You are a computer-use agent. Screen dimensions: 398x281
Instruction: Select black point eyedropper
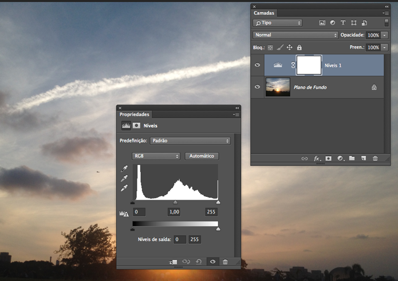coord(124,169)
